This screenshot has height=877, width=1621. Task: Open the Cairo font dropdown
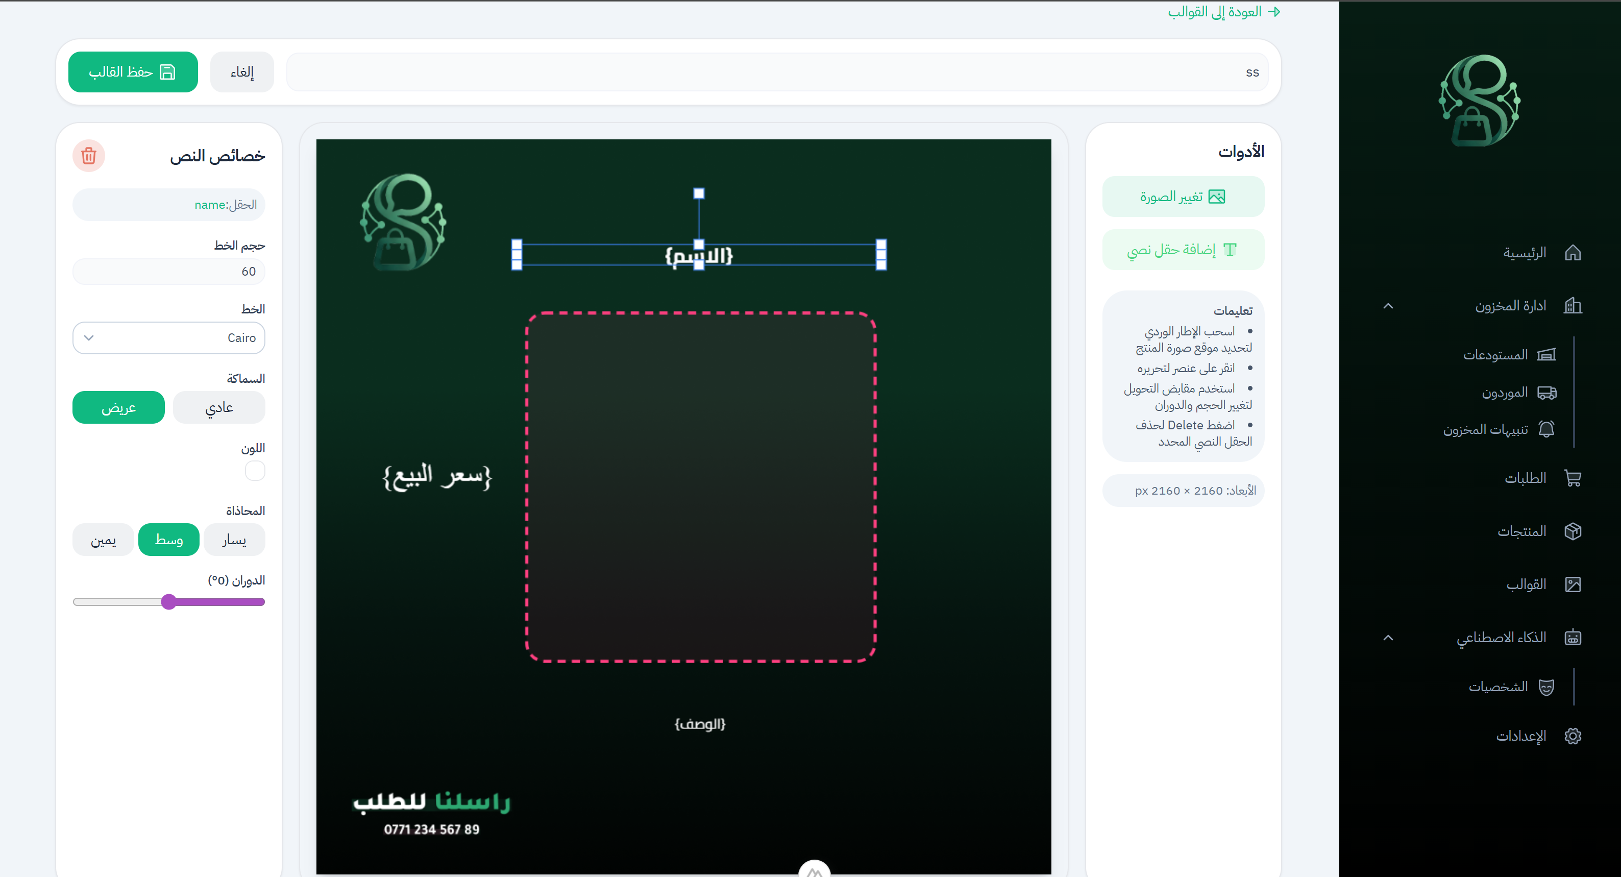168,338
